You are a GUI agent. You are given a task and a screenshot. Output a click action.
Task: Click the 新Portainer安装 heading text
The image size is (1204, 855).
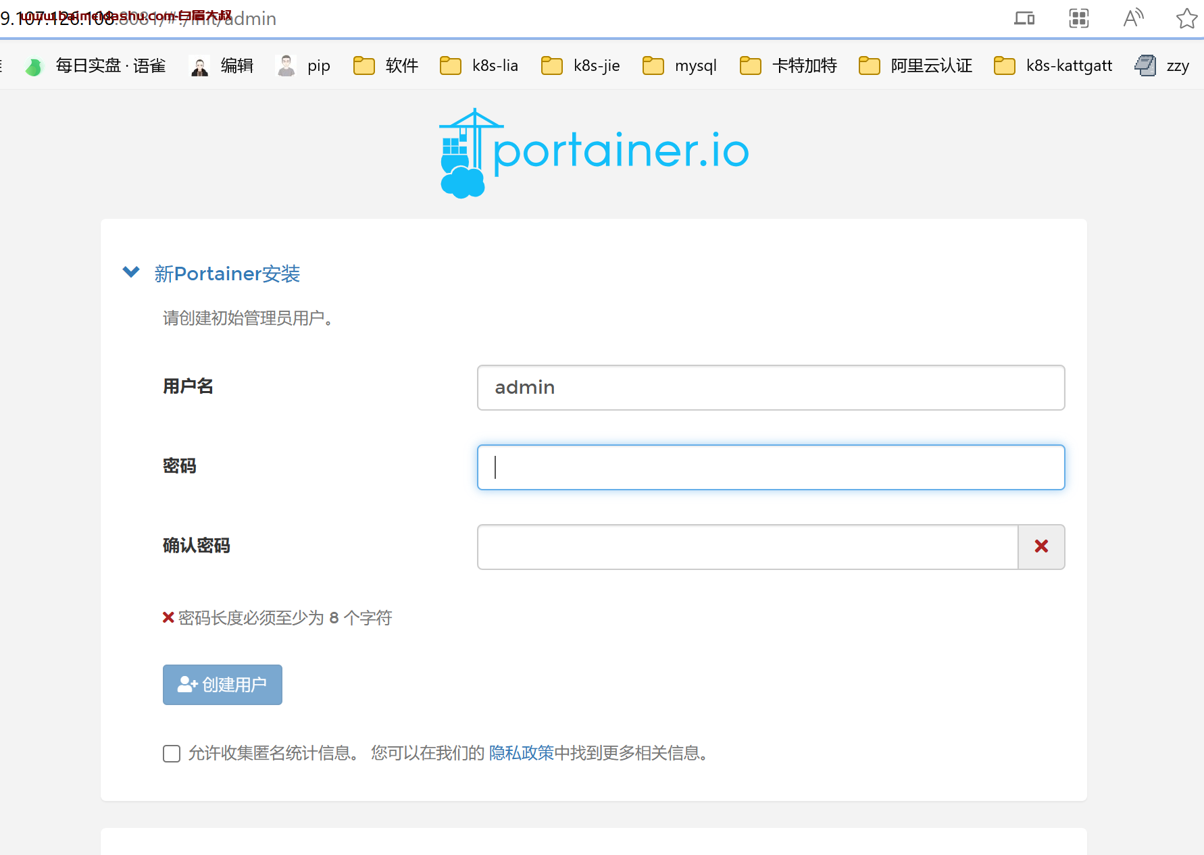pos(227,274)
